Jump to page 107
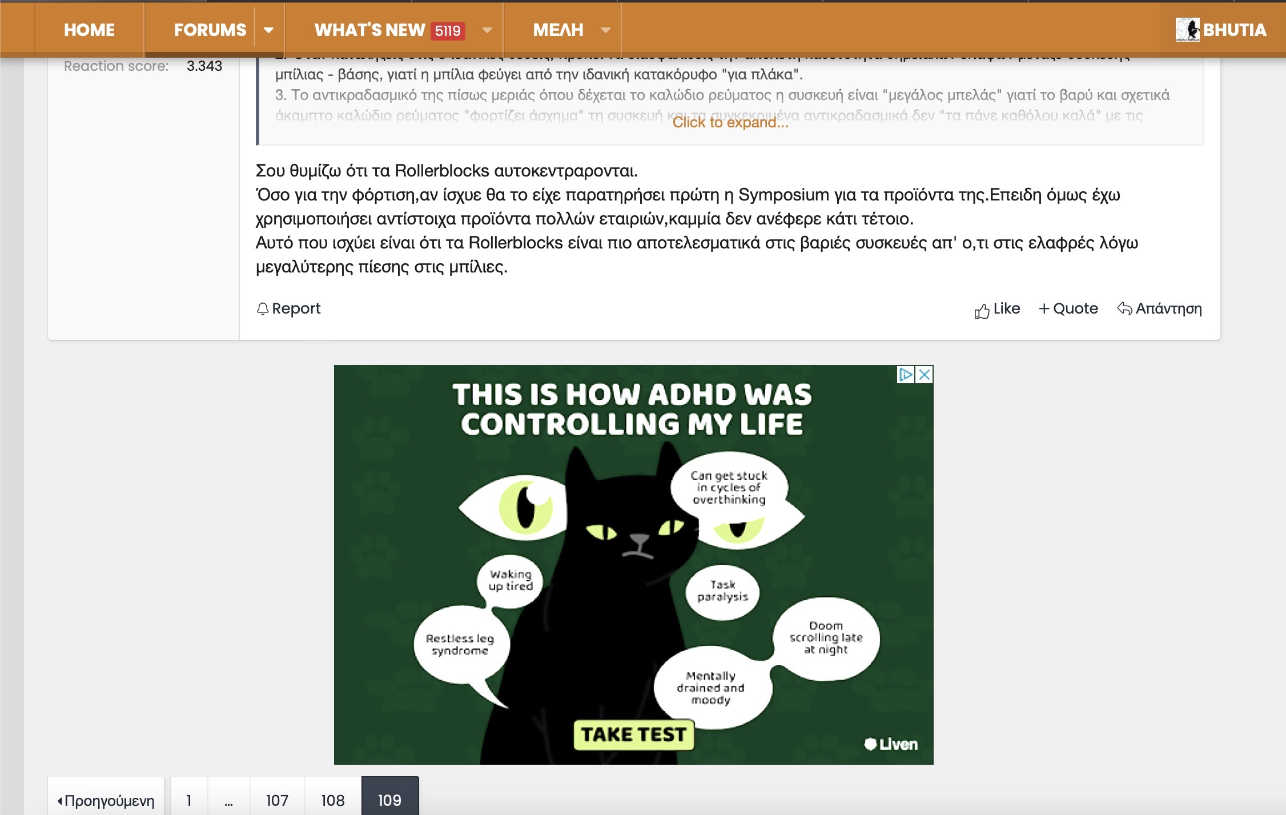This screenshot has width=1286, height=815. 277,800
